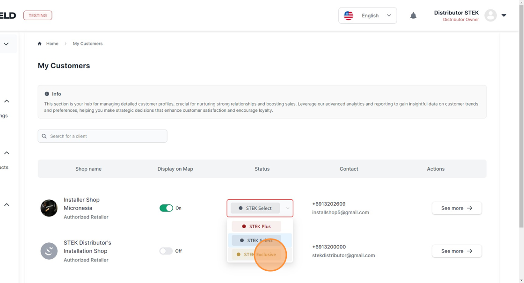The width and height of the screenshot is (524, 283).
Task: Open Installer Shop Micronesia profile picture
Action: 49,208
